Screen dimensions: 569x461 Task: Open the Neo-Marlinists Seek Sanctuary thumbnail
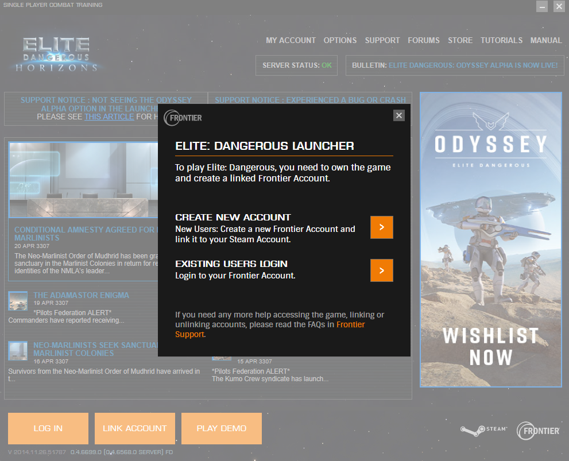click(x=18, y=351)
